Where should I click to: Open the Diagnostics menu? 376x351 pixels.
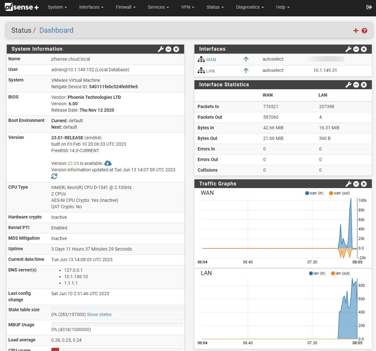click(250, 7)
